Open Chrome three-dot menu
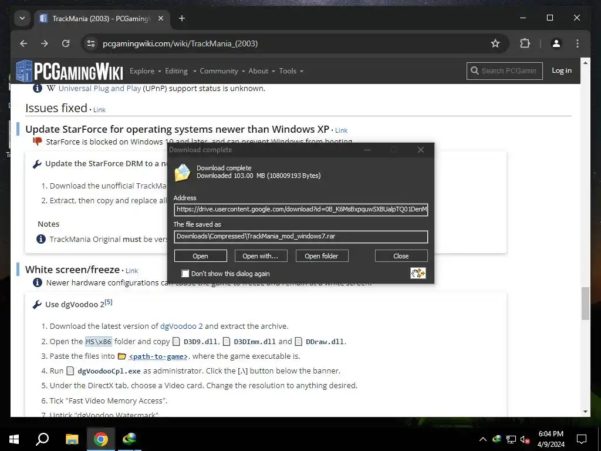The image size is (601, 451). point(578,43)
